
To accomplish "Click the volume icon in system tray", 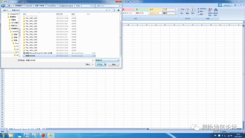I will [x=231, y=135].
